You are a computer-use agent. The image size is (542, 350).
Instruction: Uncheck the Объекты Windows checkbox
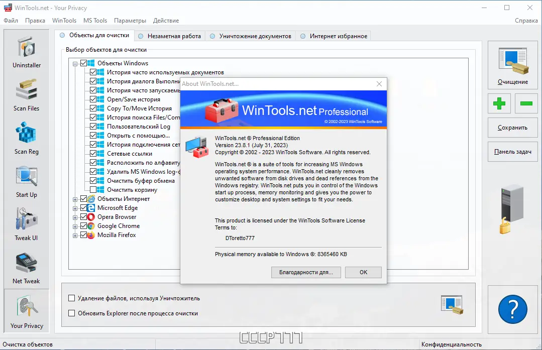pos(84,63)
